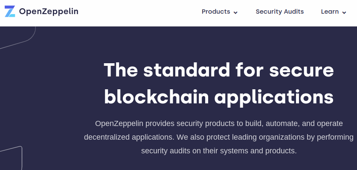The width and height of the screenshot is (357, 170).
Task: Go to the Security Audits page
Action: [280, 12]
